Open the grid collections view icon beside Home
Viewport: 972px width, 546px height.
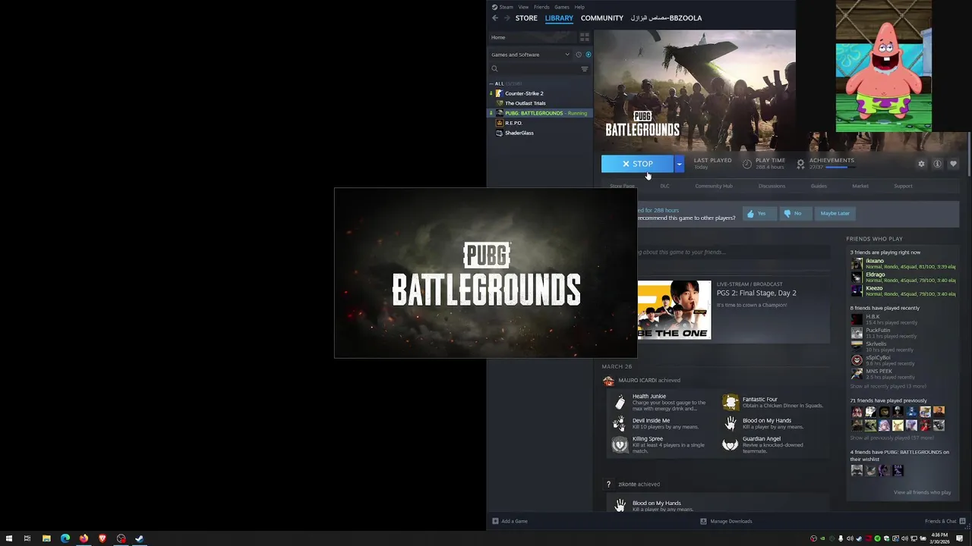(x=585, y=37)
